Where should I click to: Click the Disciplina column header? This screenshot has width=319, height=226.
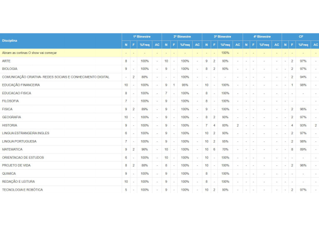[x=10, y=41]
